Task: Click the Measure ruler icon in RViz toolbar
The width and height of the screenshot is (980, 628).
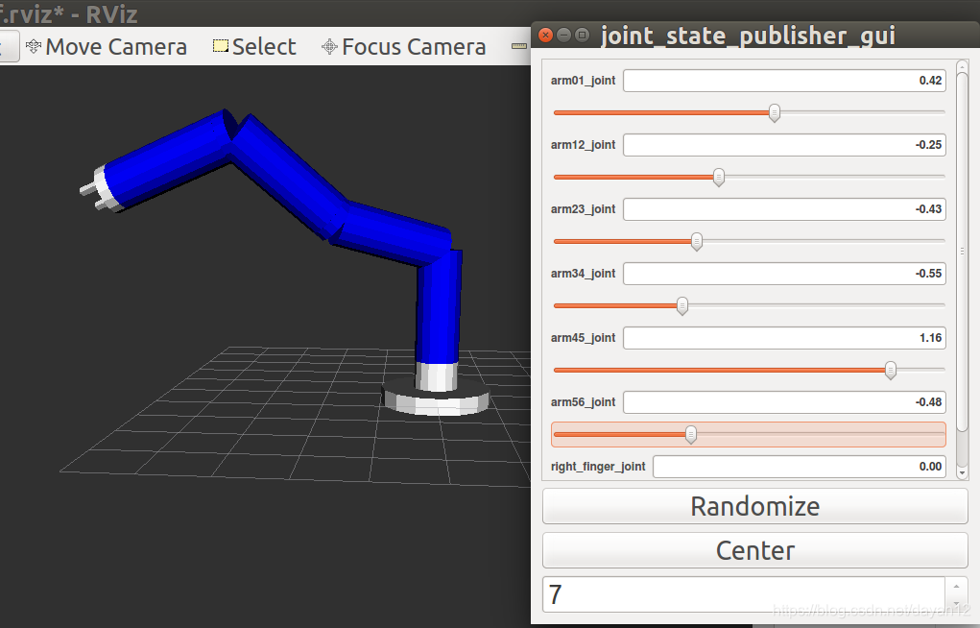Action: coord(519,46)
